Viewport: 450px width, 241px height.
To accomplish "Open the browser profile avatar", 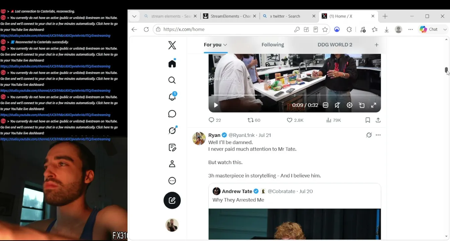I will coord(398,29).
